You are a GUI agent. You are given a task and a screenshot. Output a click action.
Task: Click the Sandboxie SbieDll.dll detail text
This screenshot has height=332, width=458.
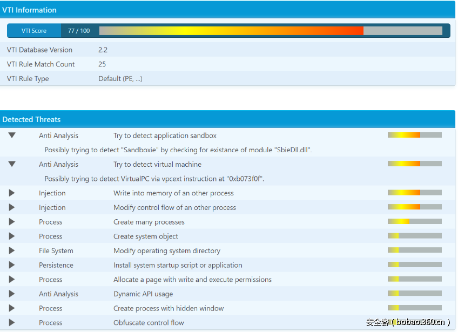point(178,150)
